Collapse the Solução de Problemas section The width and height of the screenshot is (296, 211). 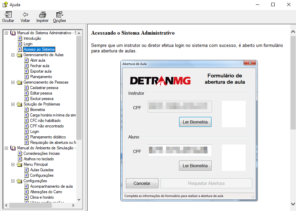click(13, 104)
